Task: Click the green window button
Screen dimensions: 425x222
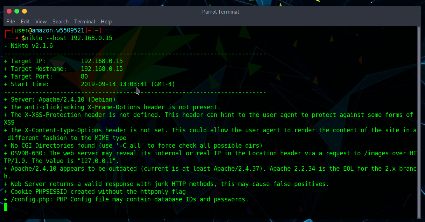Action: (x=17, y=12)
